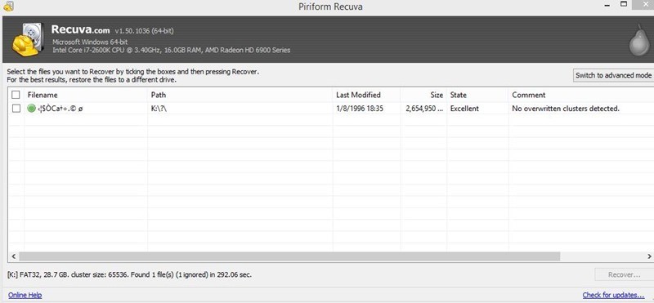Click the green Excellent state indicator circle

[31, 109]
